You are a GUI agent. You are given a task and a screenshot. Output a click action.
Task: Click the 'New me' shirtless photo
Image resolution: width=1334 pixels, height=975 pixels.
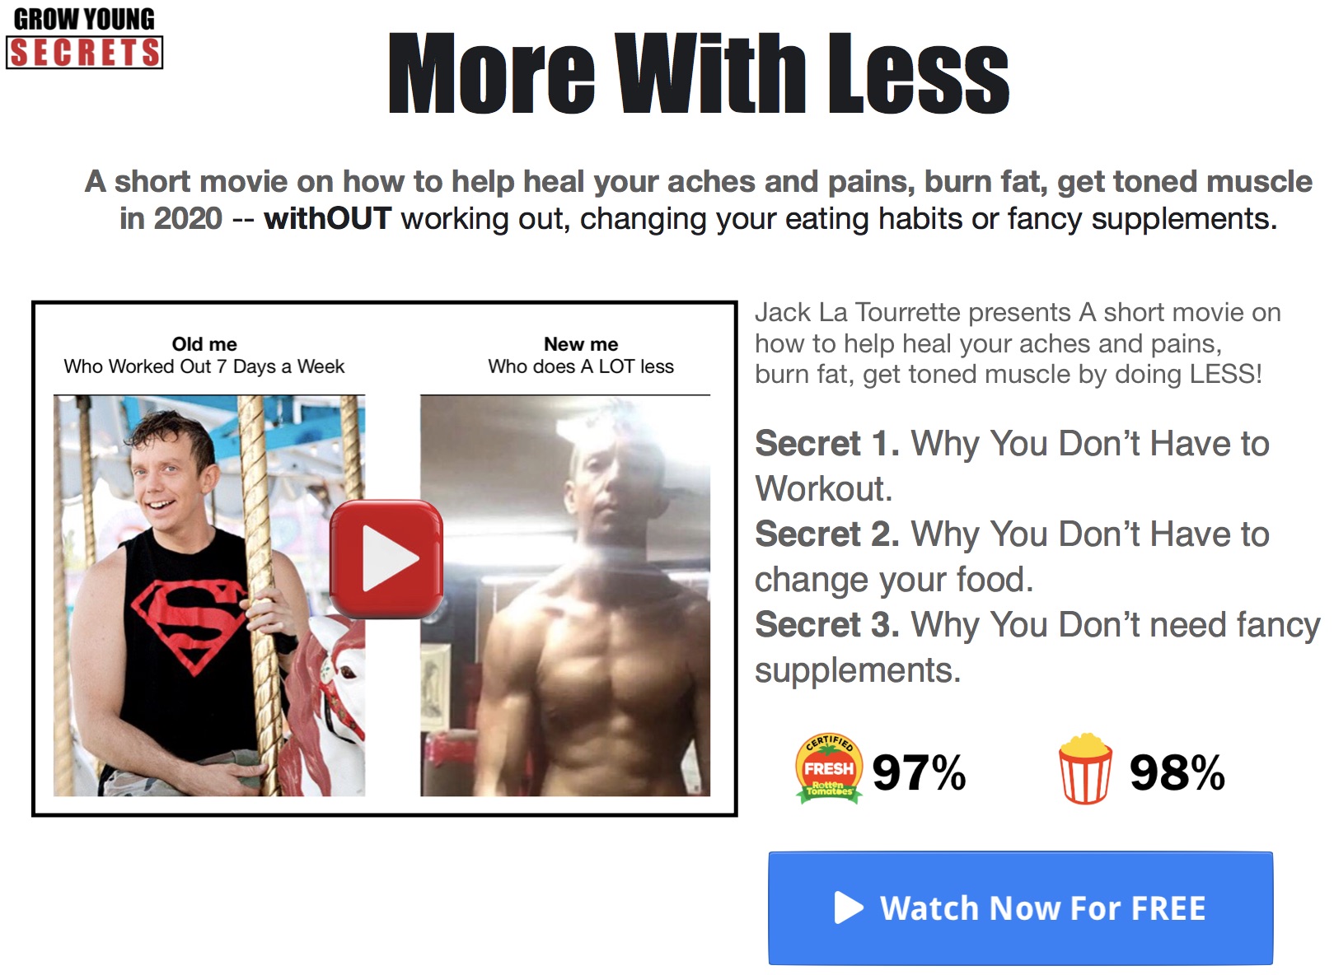pos(565,595)
